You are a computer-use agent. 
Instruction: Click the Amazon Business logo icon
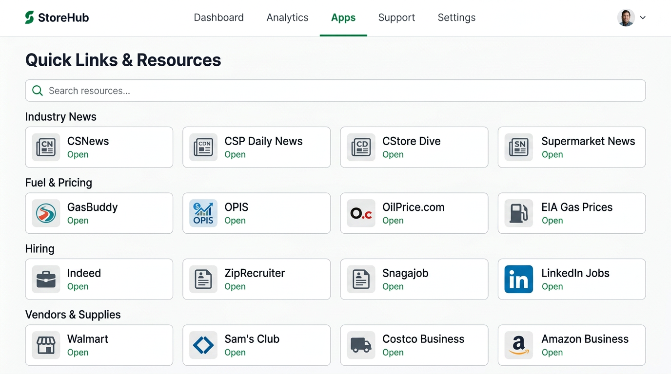[519, 345]
